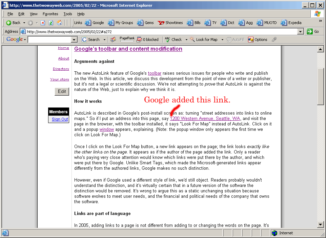Click the vertical scrollbar down arrow

320,224
